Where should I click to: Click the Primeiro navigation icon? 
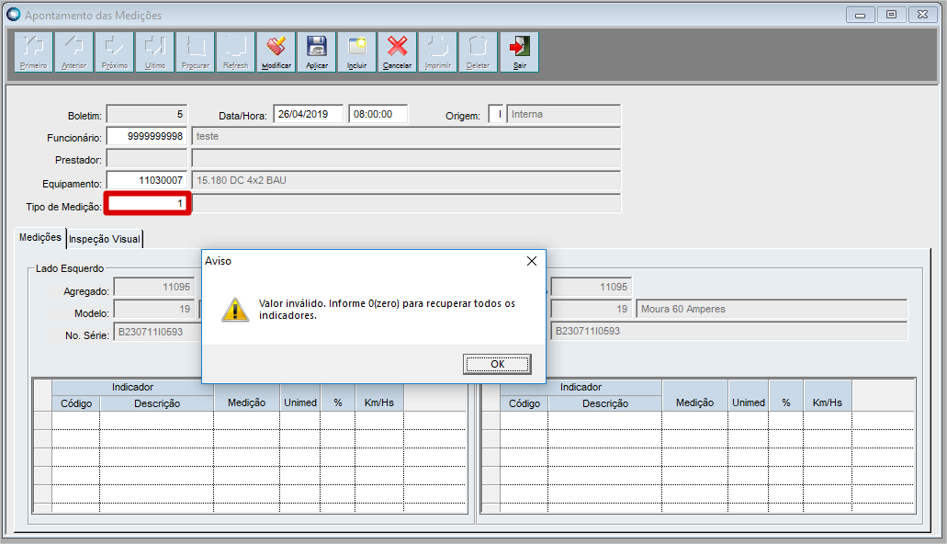(34, 51)
